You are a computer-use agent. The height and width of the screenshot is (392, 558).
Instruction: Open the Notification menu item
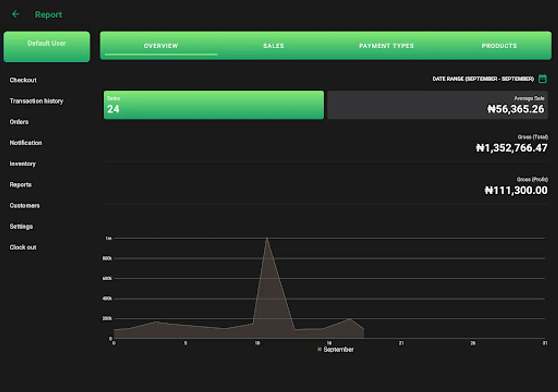click(26, 143)
